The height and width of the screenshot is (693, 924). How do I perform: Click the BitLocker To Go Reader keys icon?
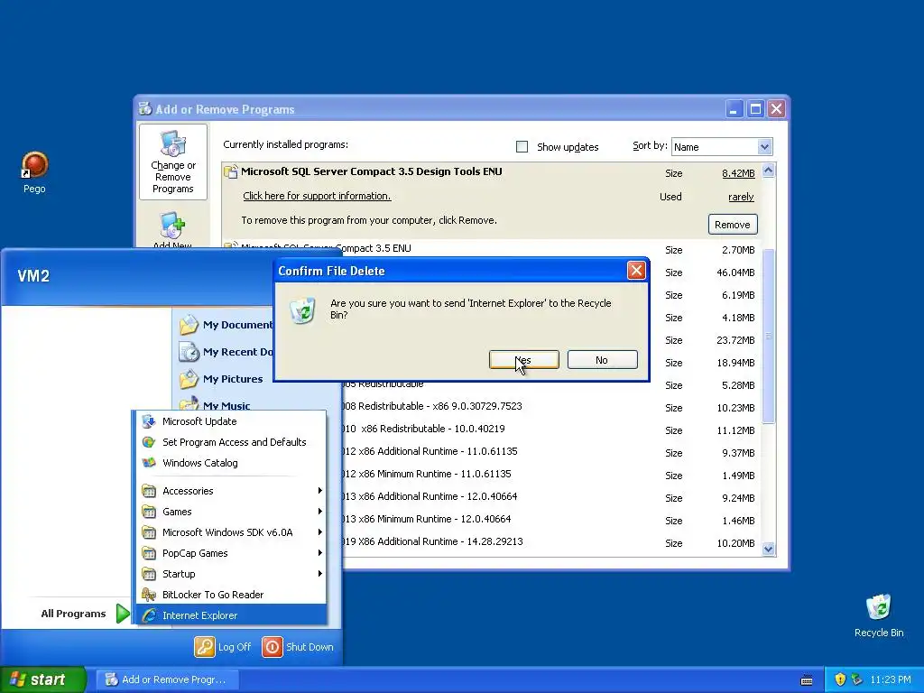[149, 595]
